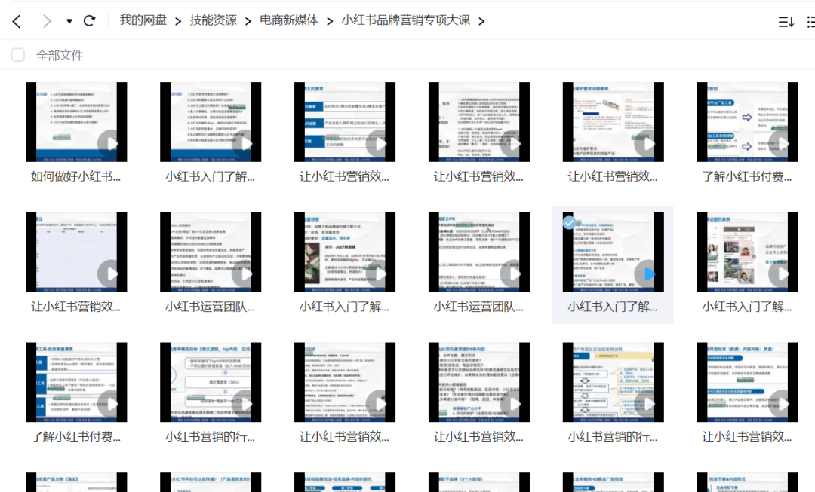This screenshot has width=815, height=492.
Task: Go to 我的网盘 in the breadcrumb
Action: 143,20
